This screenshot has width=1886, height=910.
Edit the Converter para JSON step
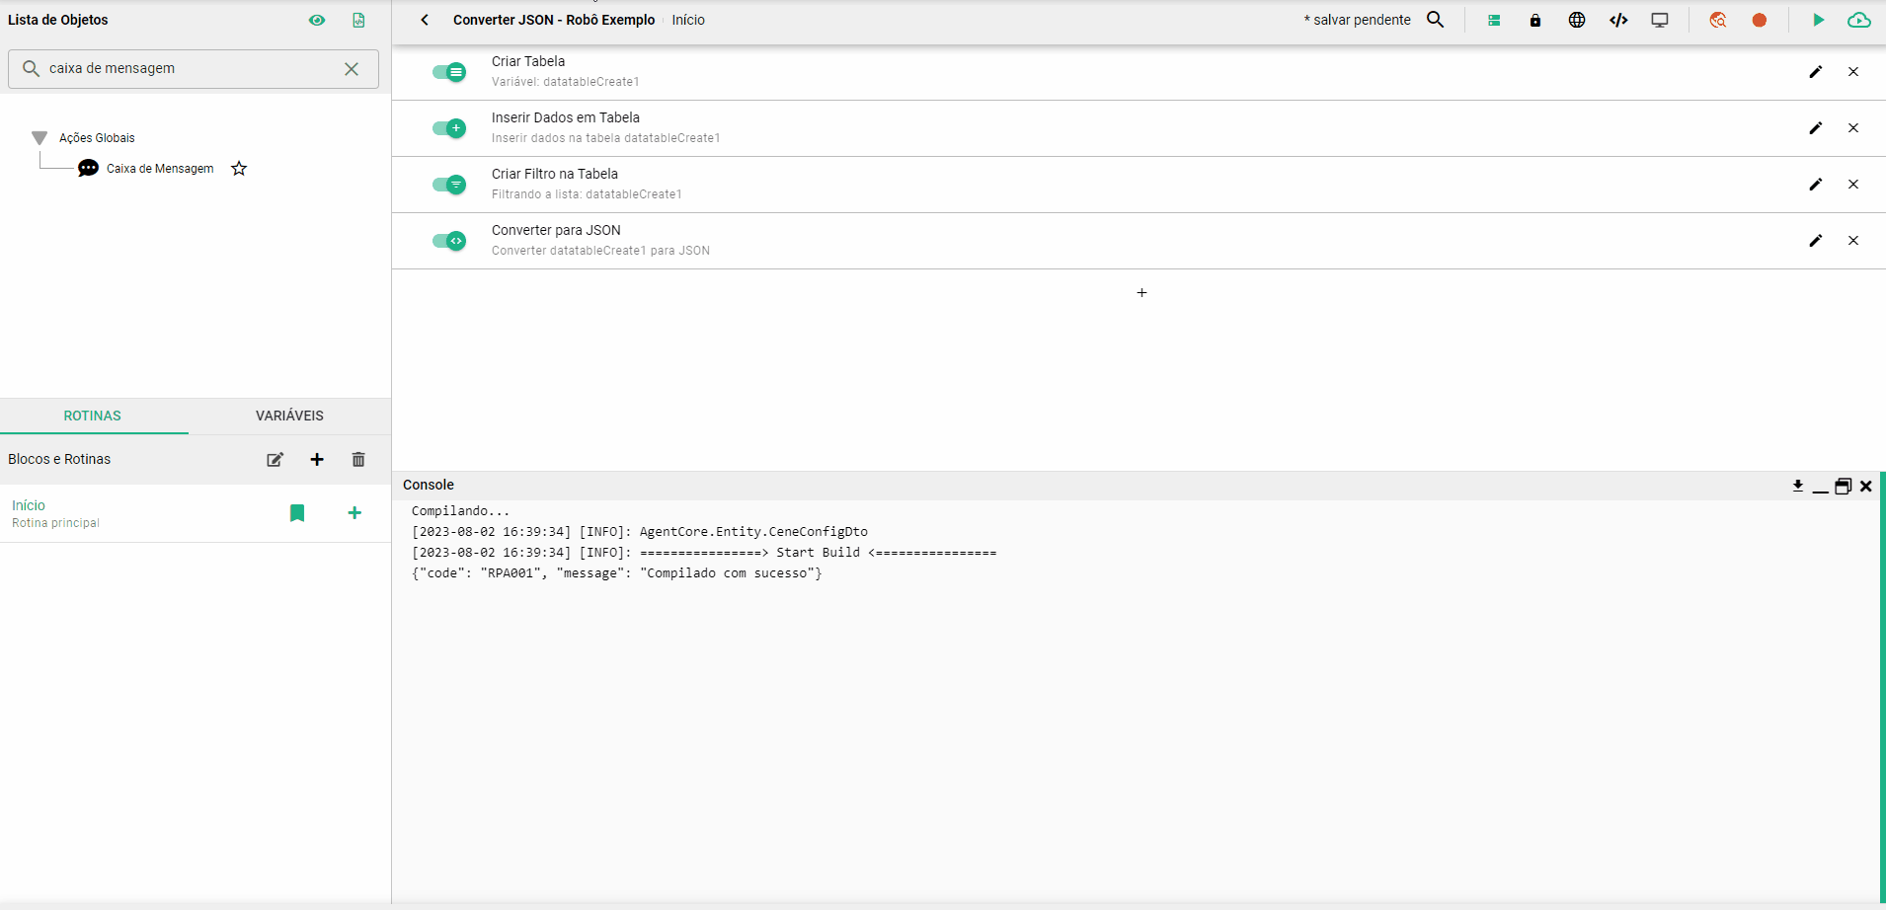(x=1815, y=241)
